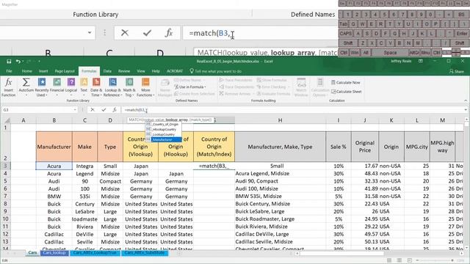Select the Cars sheet tab

click(32, 253)
